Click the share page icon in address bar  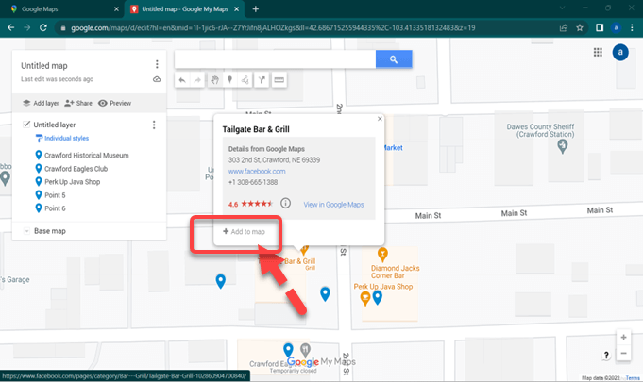click(x=564, y=28)
